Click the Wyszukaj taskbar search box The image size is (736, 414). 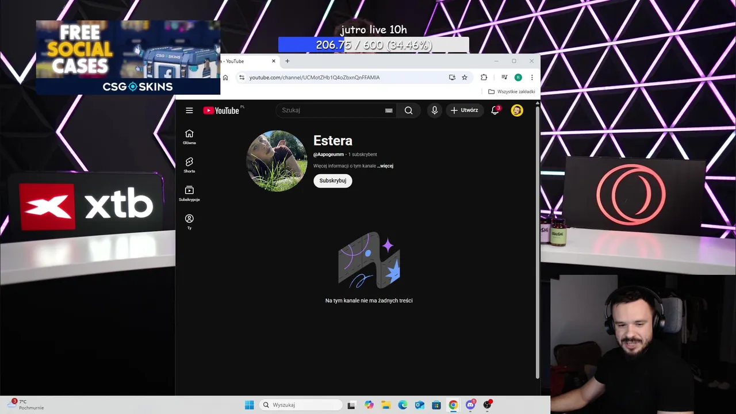301,405
